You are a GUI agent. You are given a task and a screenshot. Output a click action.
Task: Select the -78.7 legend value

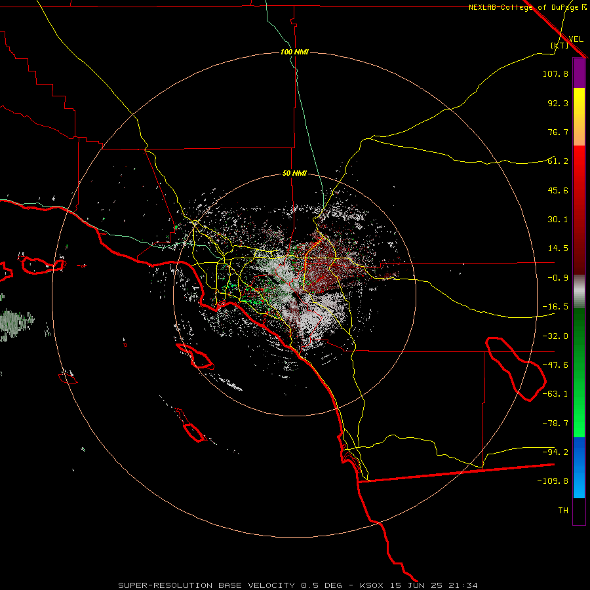pos(555,423)
